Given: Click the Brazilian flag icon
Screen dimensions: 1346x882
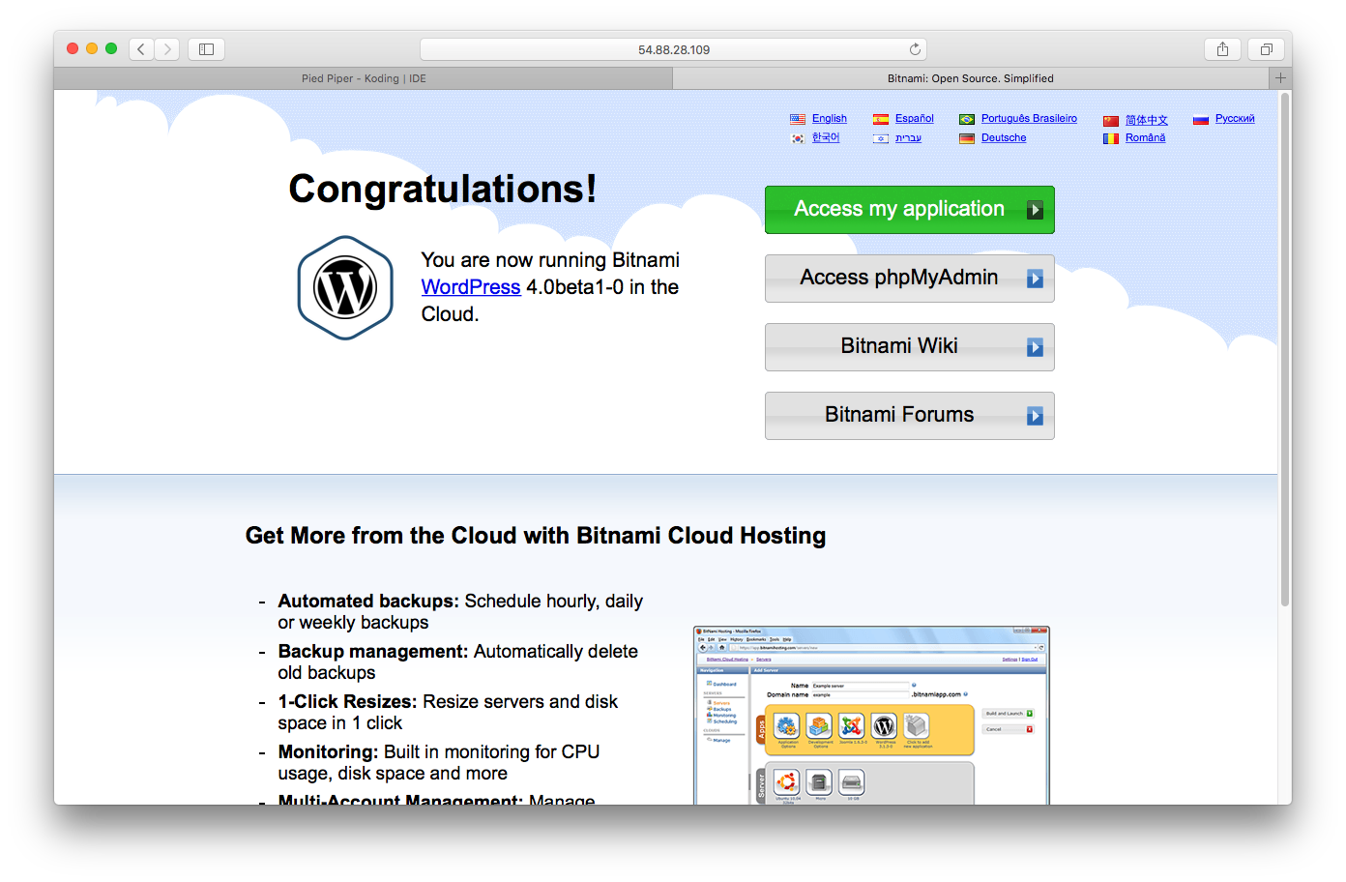Looking at the screenshot, I should [x=967, y=119].
